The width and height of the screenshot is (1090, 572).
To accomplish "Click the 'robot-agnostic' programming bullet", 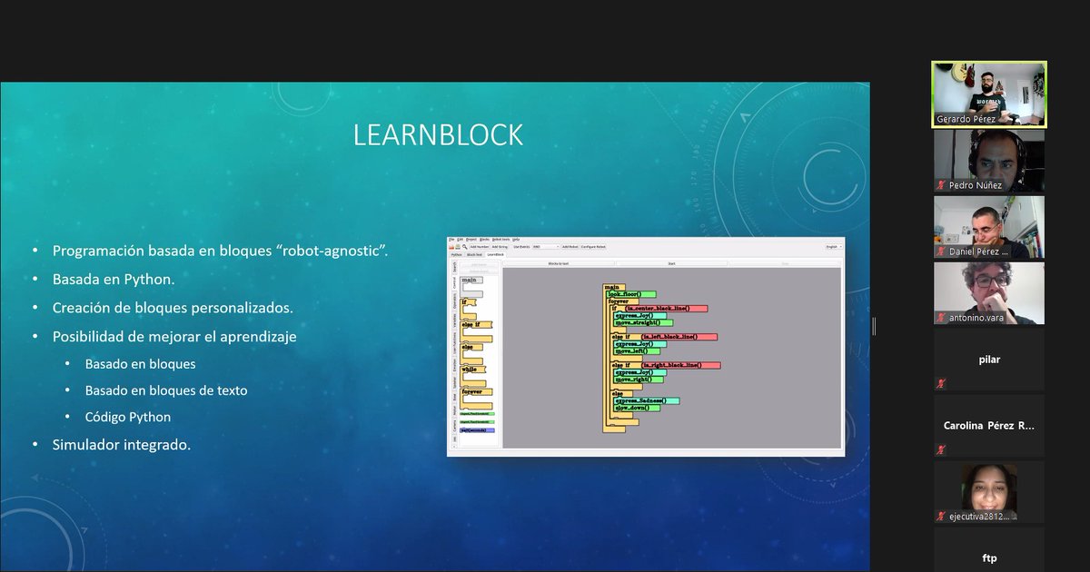I will (221, 250).
